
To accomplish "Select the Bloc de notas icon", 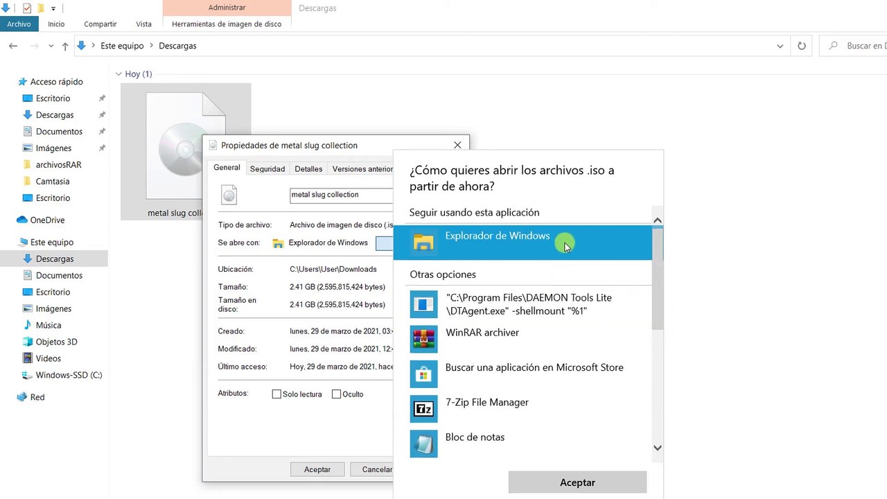I will coord(423,444).
